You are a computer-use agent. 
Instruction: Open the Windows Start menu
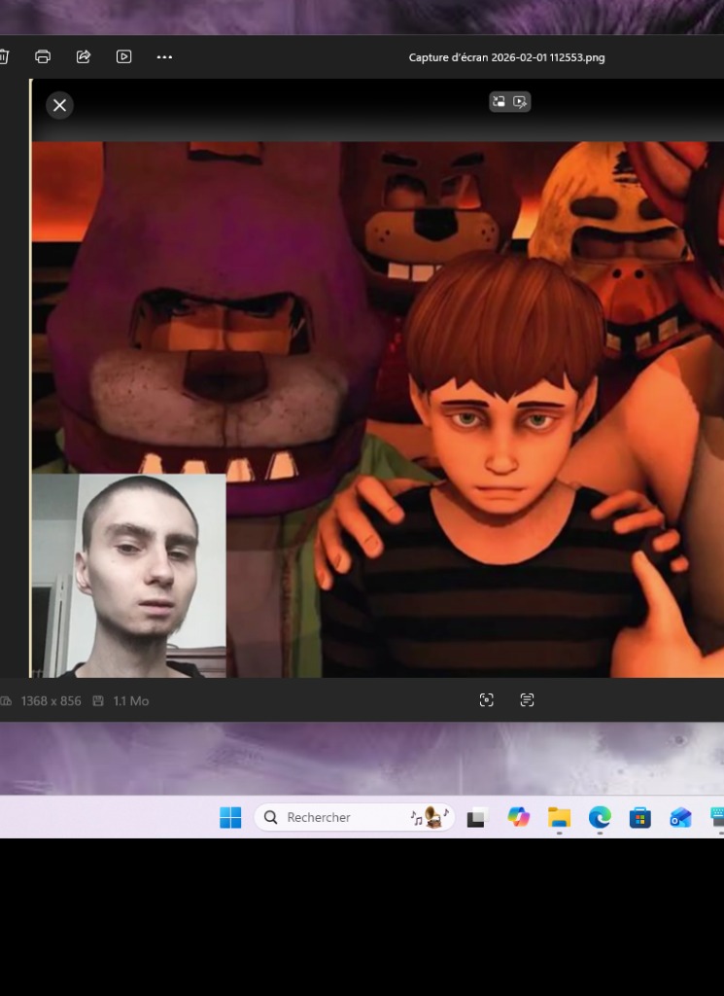click(x=230, y=817)
